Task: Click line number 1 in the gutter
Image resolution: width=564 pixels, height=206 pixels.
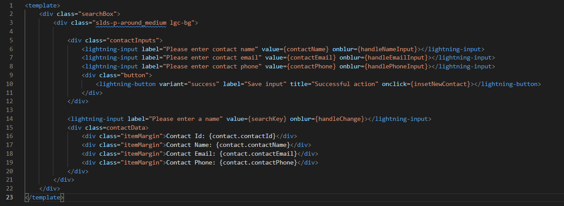Action: tap(11, 6)
